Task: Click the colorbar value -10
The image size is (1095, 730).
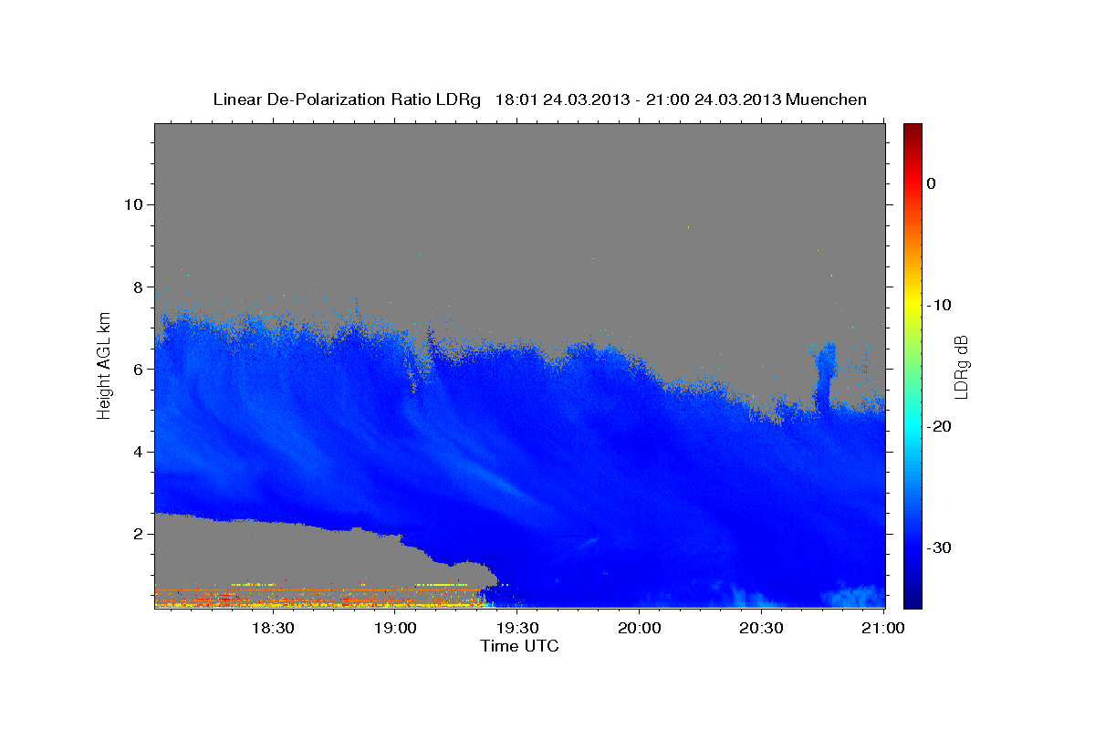Action: click(x=939, y=305)
